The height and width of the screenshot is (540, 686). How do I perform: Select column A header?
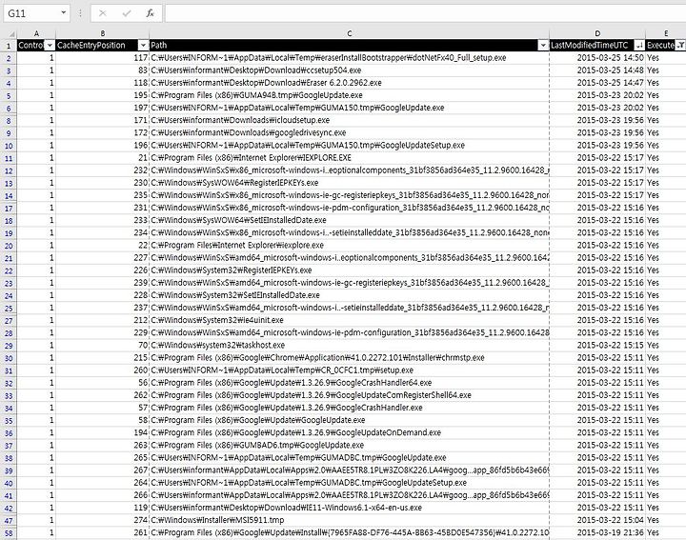36,33
